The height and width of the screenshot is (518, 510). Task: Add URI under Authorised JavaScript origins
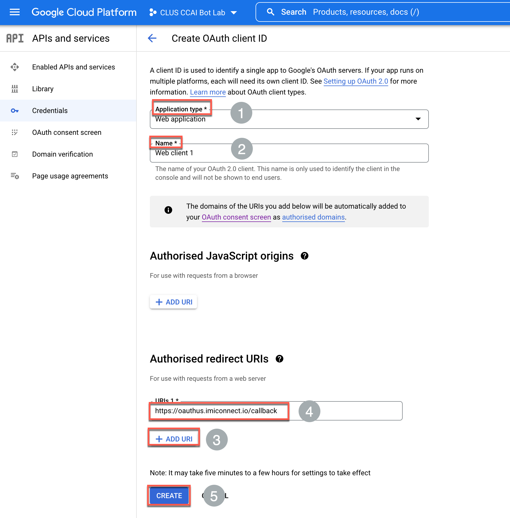coord(174,302)
